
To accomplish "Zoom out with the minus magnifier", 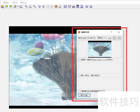I will [x=34, y=6].
